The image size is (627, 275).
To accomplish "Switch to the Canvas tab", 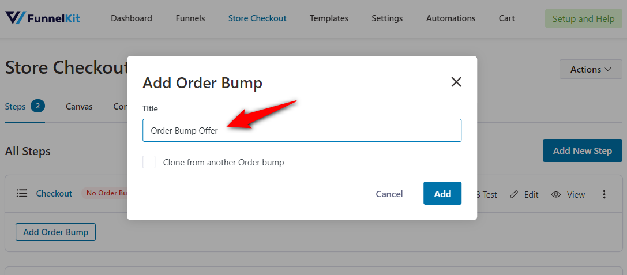I will pos(79,107).
